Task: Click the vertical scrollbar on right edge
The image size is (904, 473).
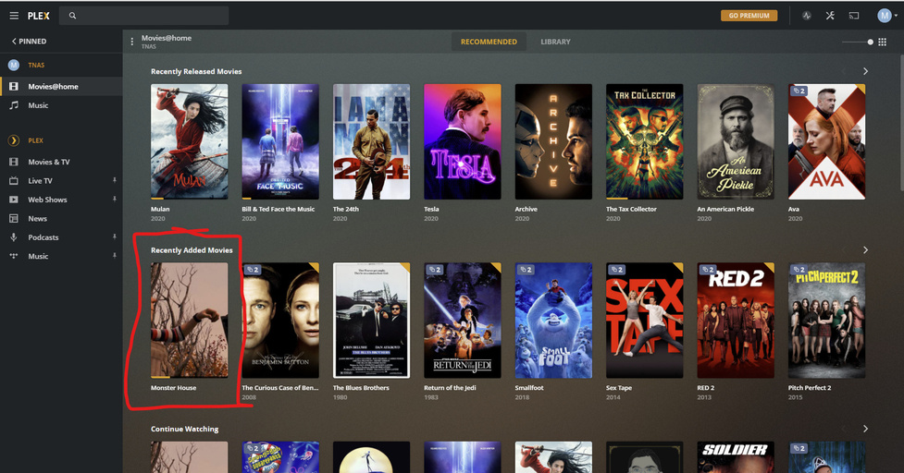Action: tap(901, 121)
